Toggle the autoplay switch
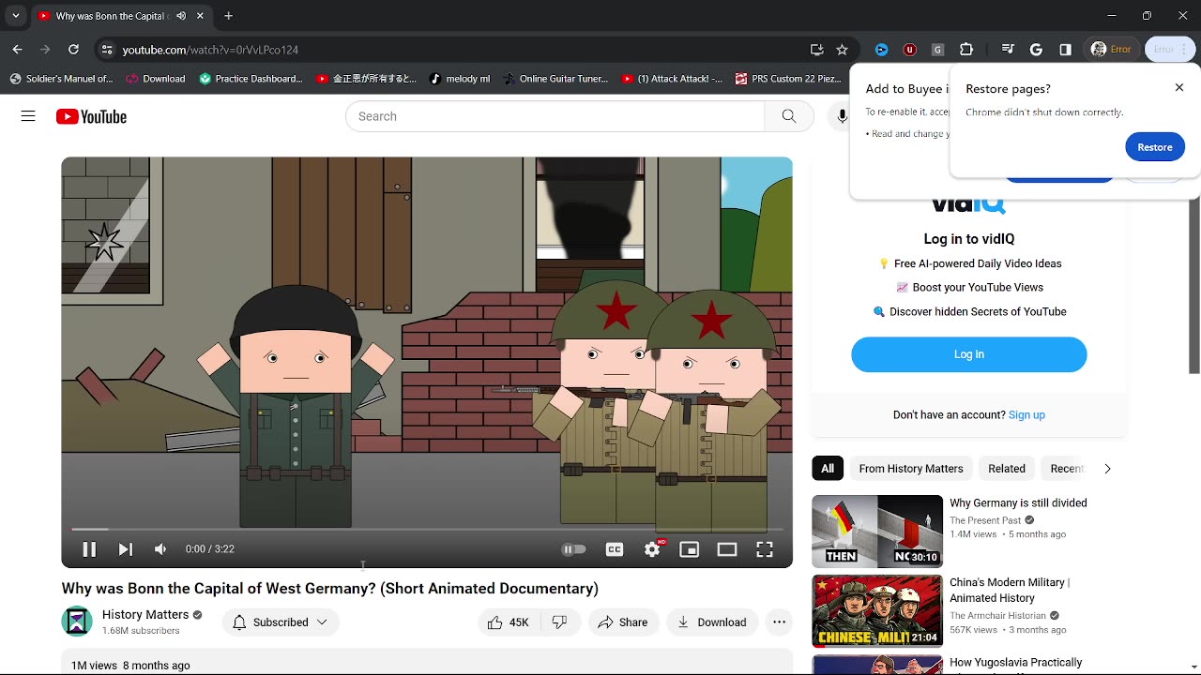The image size is (1201, 675). pyautogui.click(x=573, y=549)
